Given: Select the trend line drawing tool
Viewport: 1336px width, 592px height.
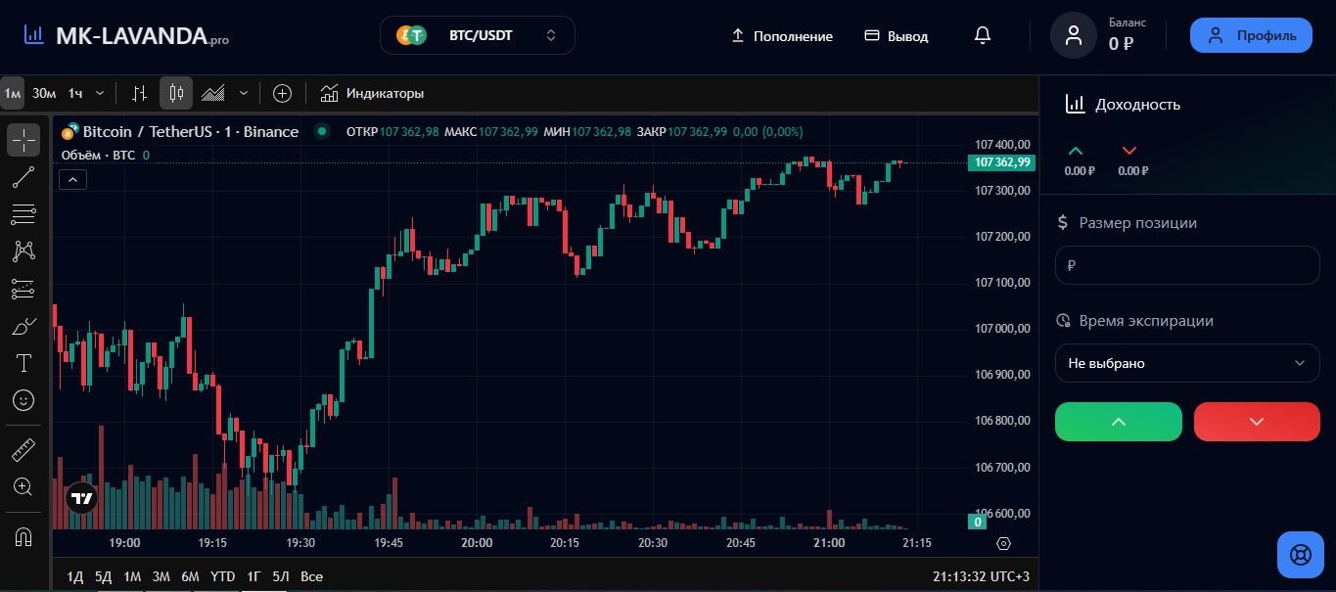Looking at the screenshot, I should tap(23, 177).
